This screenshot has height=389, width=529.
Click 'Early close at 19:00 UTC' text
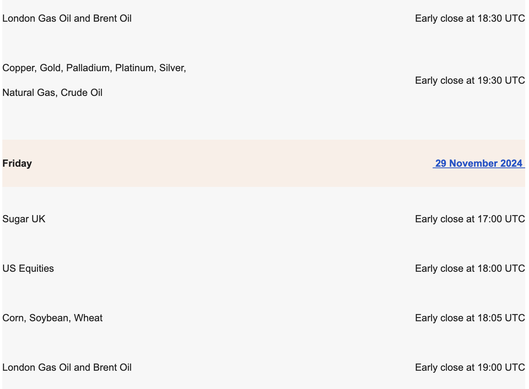tap(470, 367)
